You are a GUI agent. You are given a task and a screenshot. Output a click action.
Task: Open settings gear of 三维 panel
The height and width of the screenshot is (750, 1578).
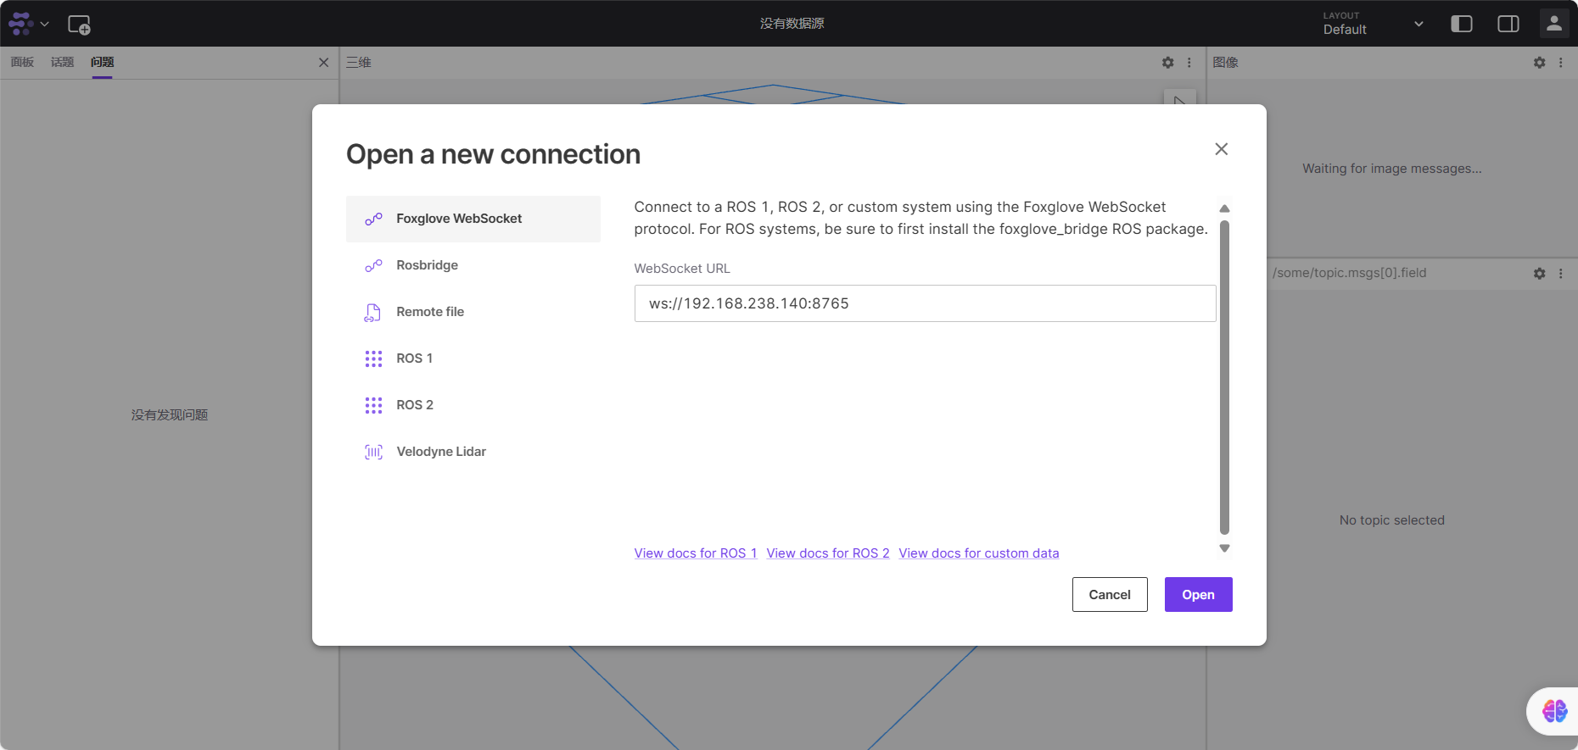[1168, 63]
